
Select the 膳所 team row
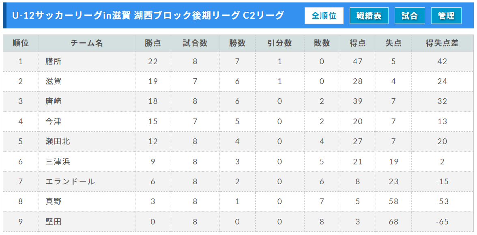tap(238, 62)
